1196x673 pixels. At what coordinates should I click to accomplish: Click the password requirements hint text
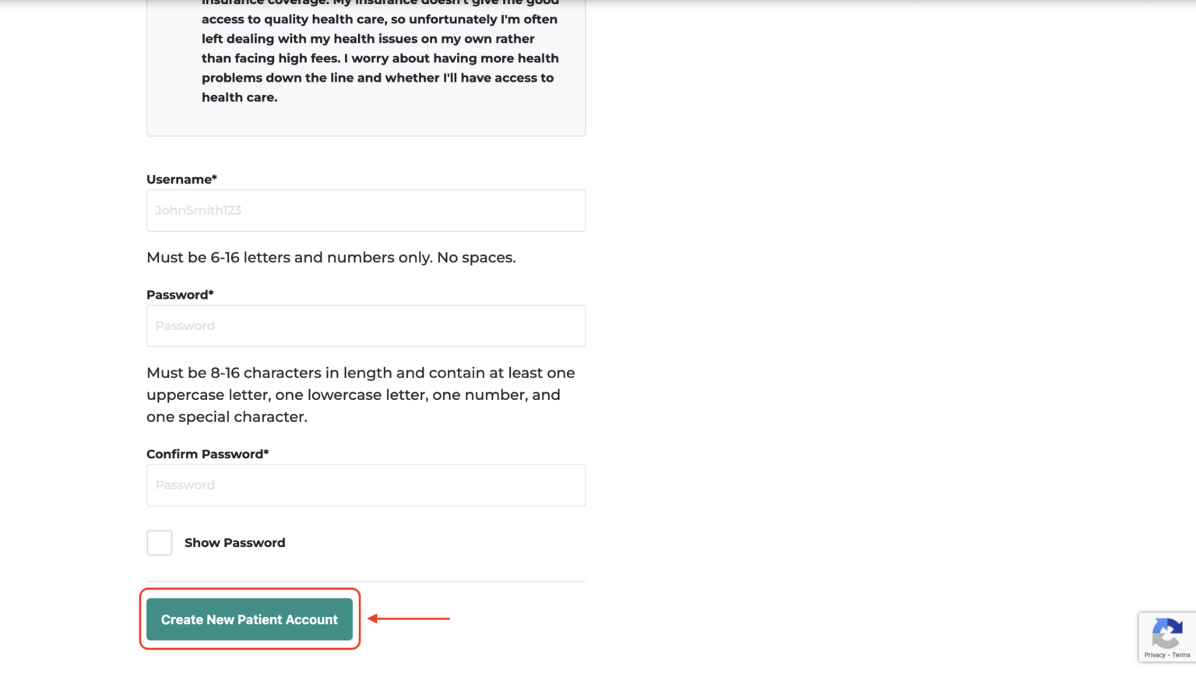coord(361,394)
